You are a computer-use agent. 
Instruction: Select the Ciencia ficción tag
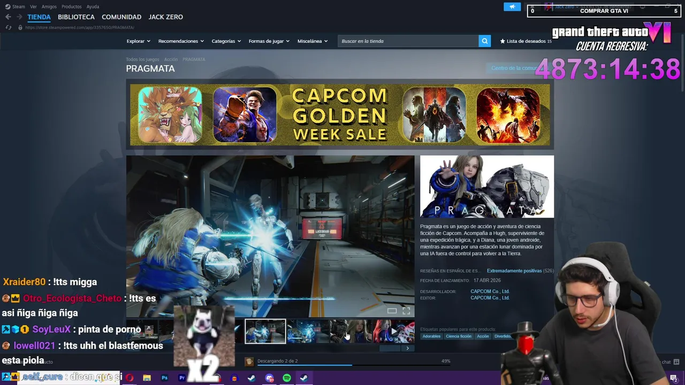click(459, 336)
